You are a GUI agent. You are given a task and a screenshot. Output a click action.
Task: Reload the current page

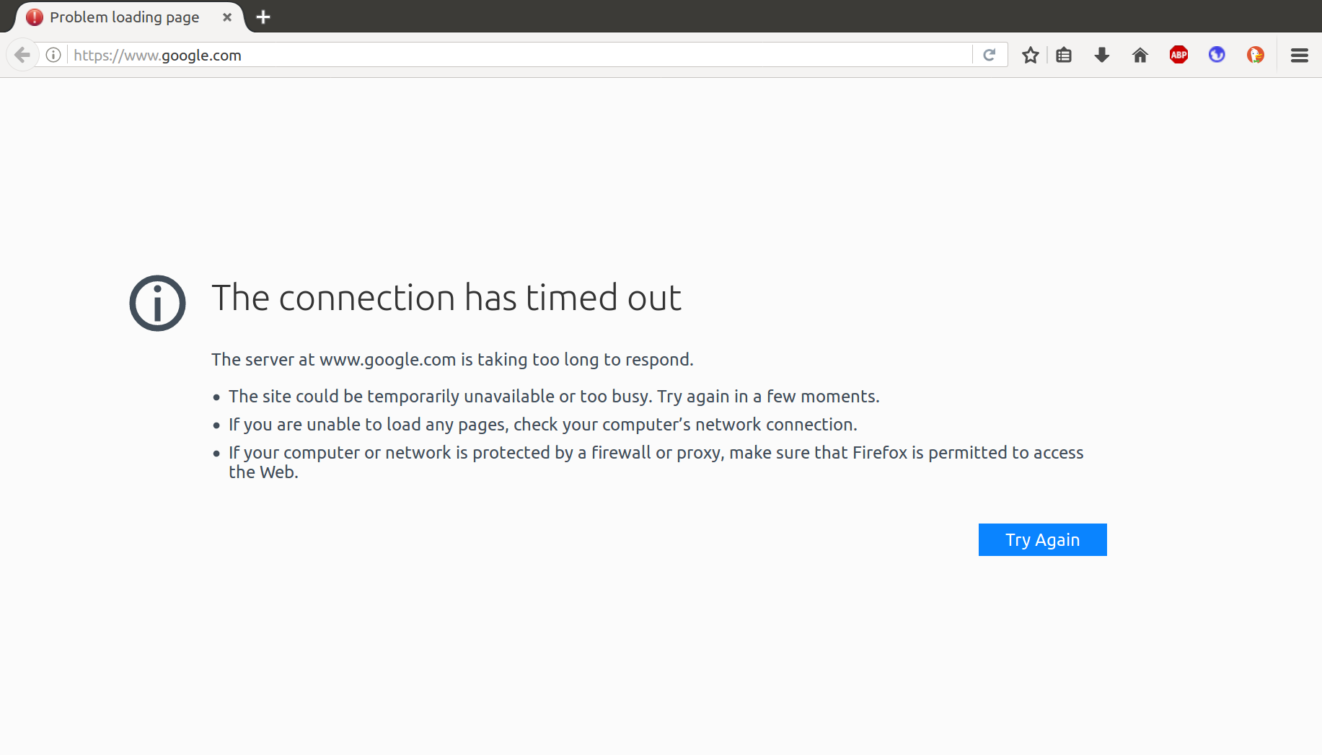point(990,55)
